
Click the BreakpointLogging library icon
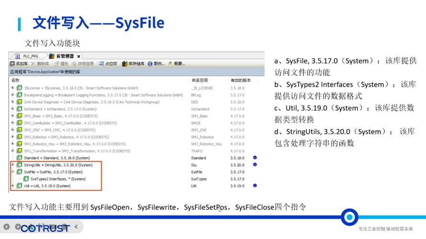19,95
